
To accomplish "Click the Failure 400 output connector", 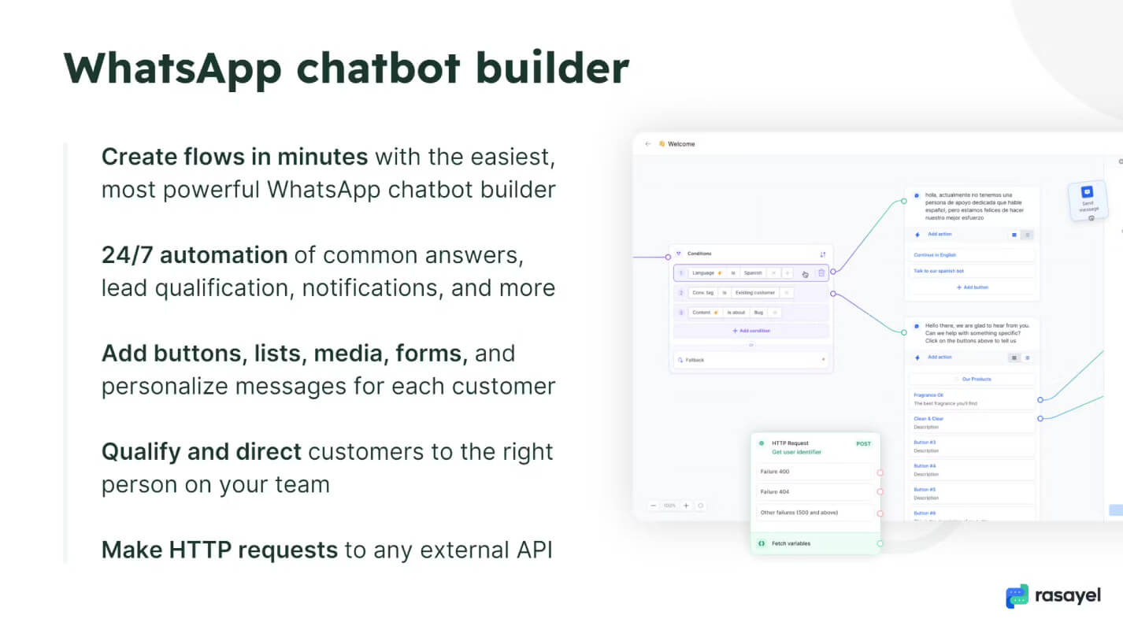I will (x=880, y=472).
